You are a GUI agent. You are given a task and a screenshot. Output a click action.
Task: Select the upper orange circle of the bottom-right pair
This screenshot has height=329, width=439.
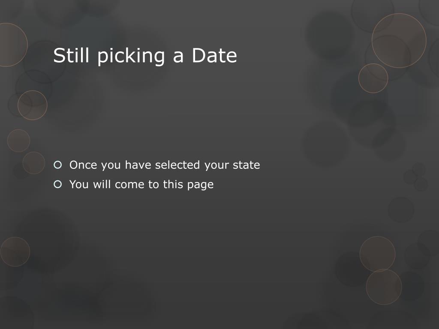[377, 254]
